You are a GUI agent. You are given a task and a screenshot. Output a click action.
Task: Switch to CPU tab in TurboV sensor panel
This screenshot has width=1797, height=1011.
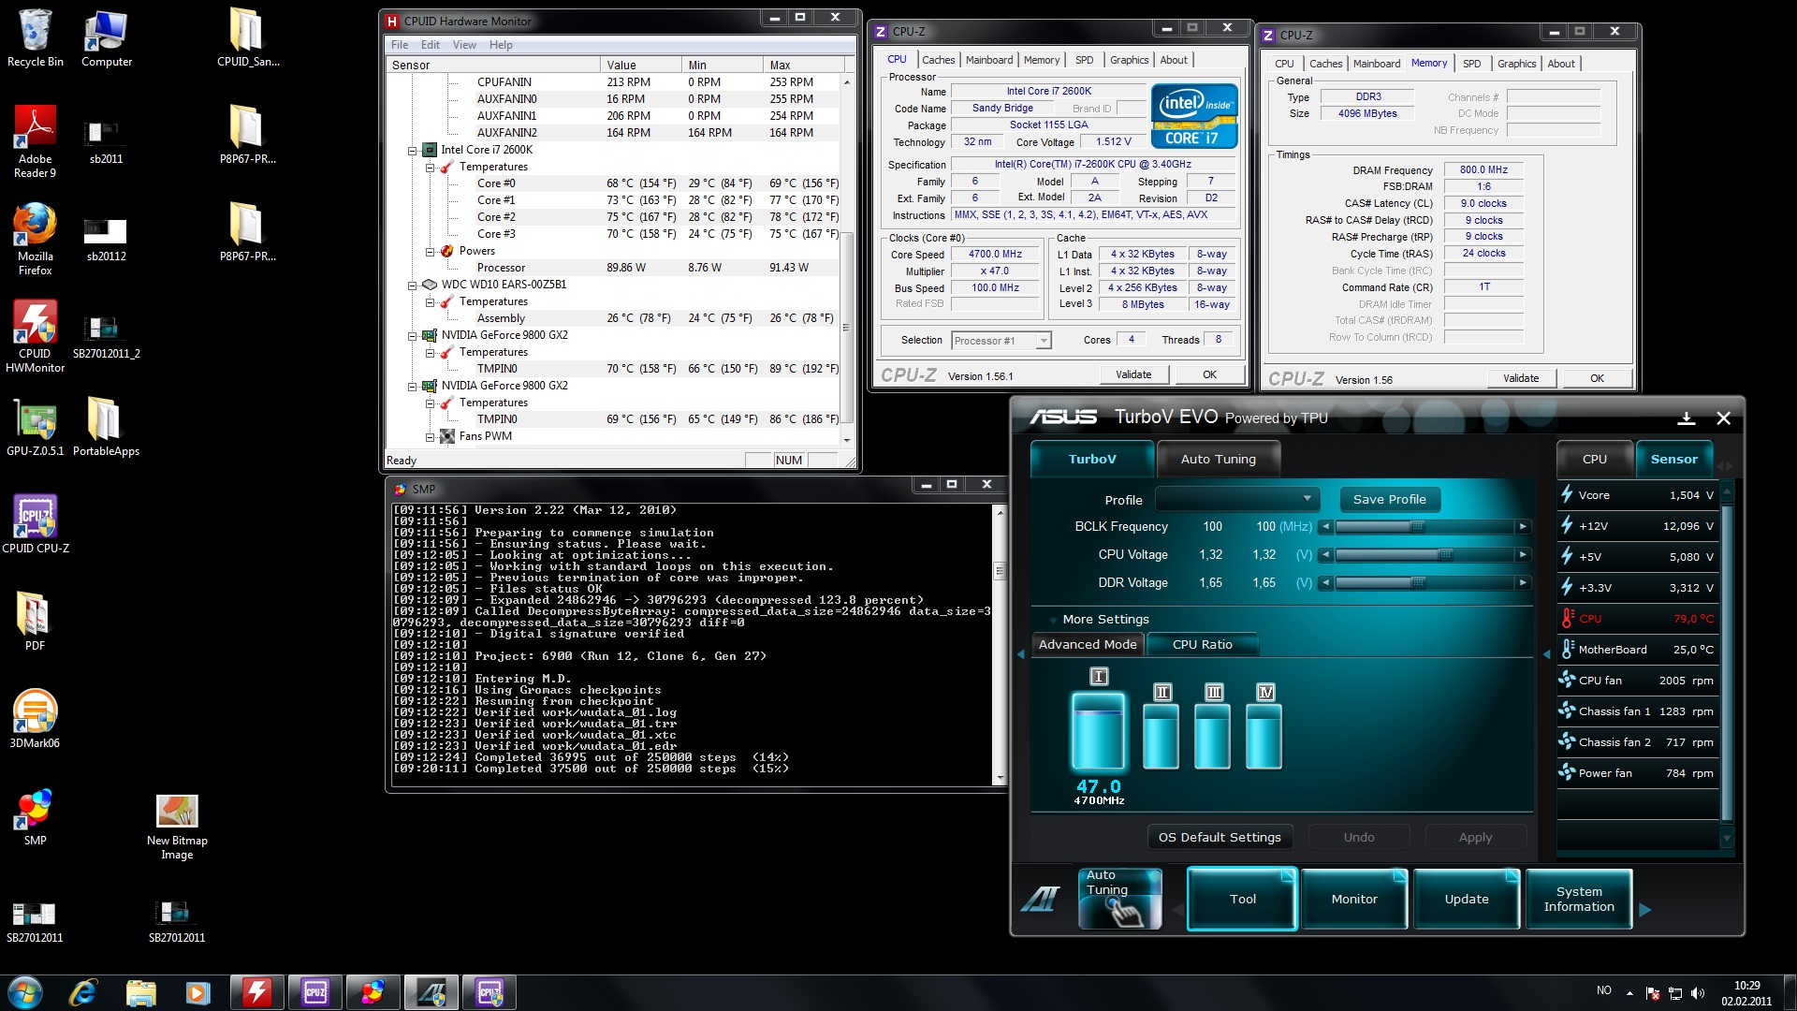coord(1594,459)
